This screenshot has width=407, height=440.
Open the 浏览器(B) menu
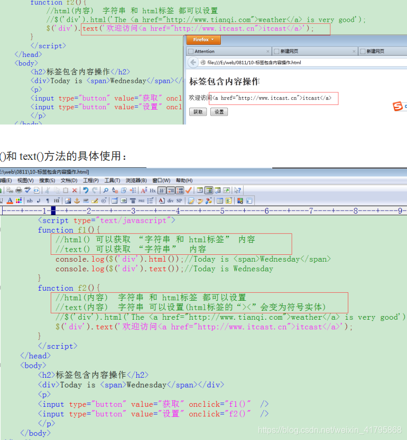tap(136, 180)
